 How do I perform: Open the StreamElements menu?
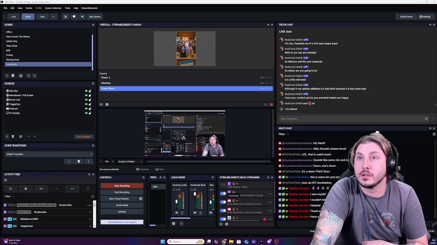(x=89, y=8)
